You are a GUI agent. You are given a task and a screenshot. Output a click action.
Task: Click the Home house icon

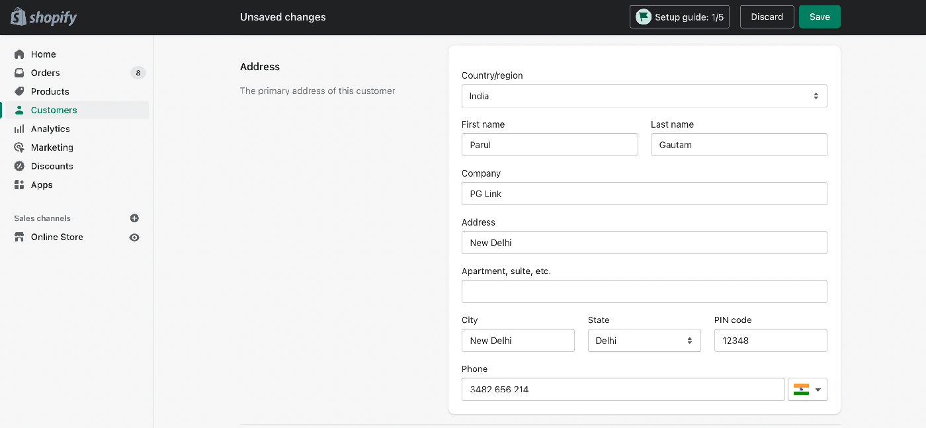(19, 54)
